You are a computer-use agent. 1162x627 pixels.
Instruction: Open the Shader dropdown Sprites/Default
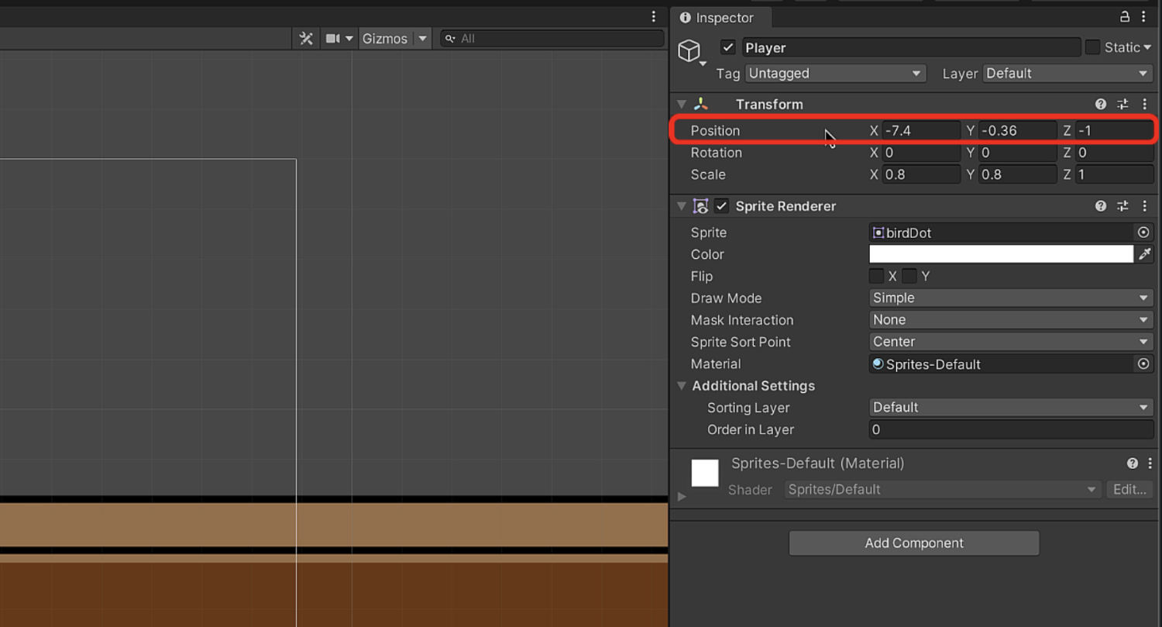pos(943,490)
